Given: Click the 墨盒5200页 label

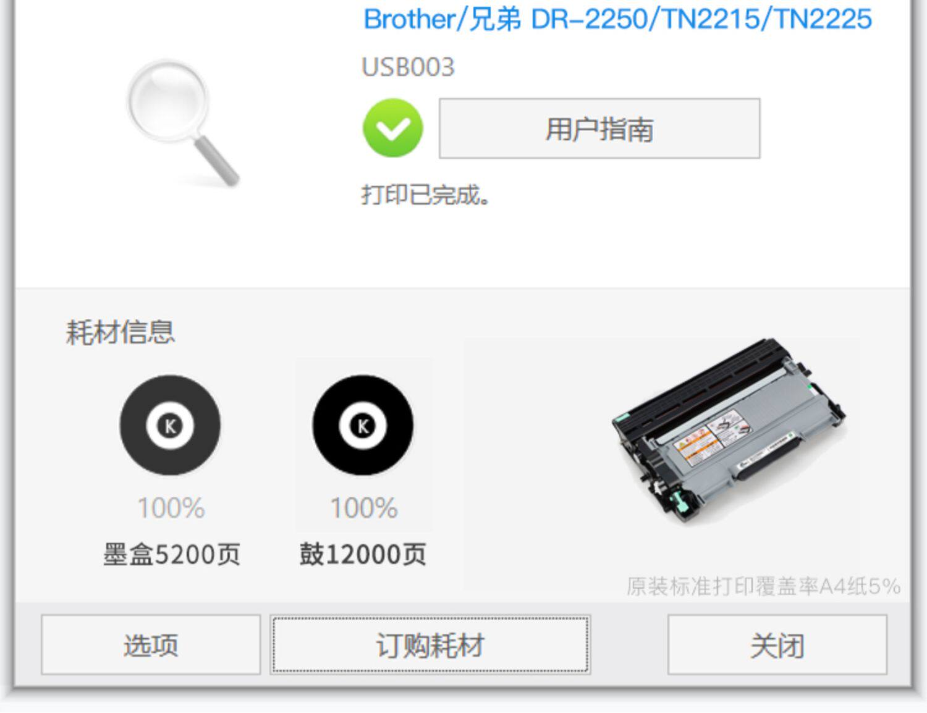Looking at the screenshot, I should 171,554.
